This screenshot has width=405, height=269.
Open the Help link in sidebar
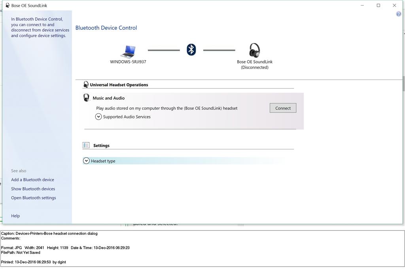click(x=15, y=216)
